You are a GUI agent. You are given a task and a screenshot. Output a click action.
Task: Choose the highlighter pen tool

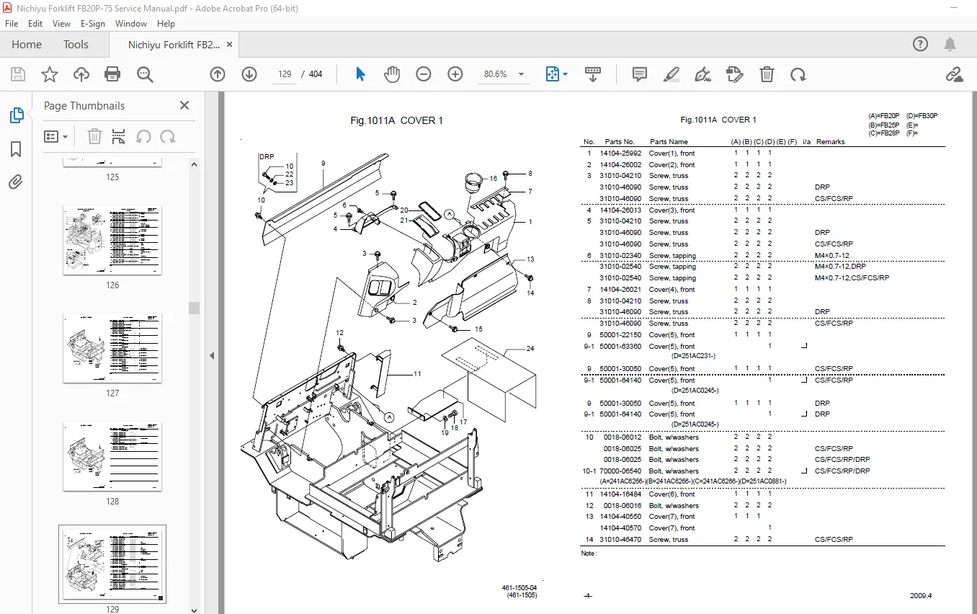coord(671,74)
